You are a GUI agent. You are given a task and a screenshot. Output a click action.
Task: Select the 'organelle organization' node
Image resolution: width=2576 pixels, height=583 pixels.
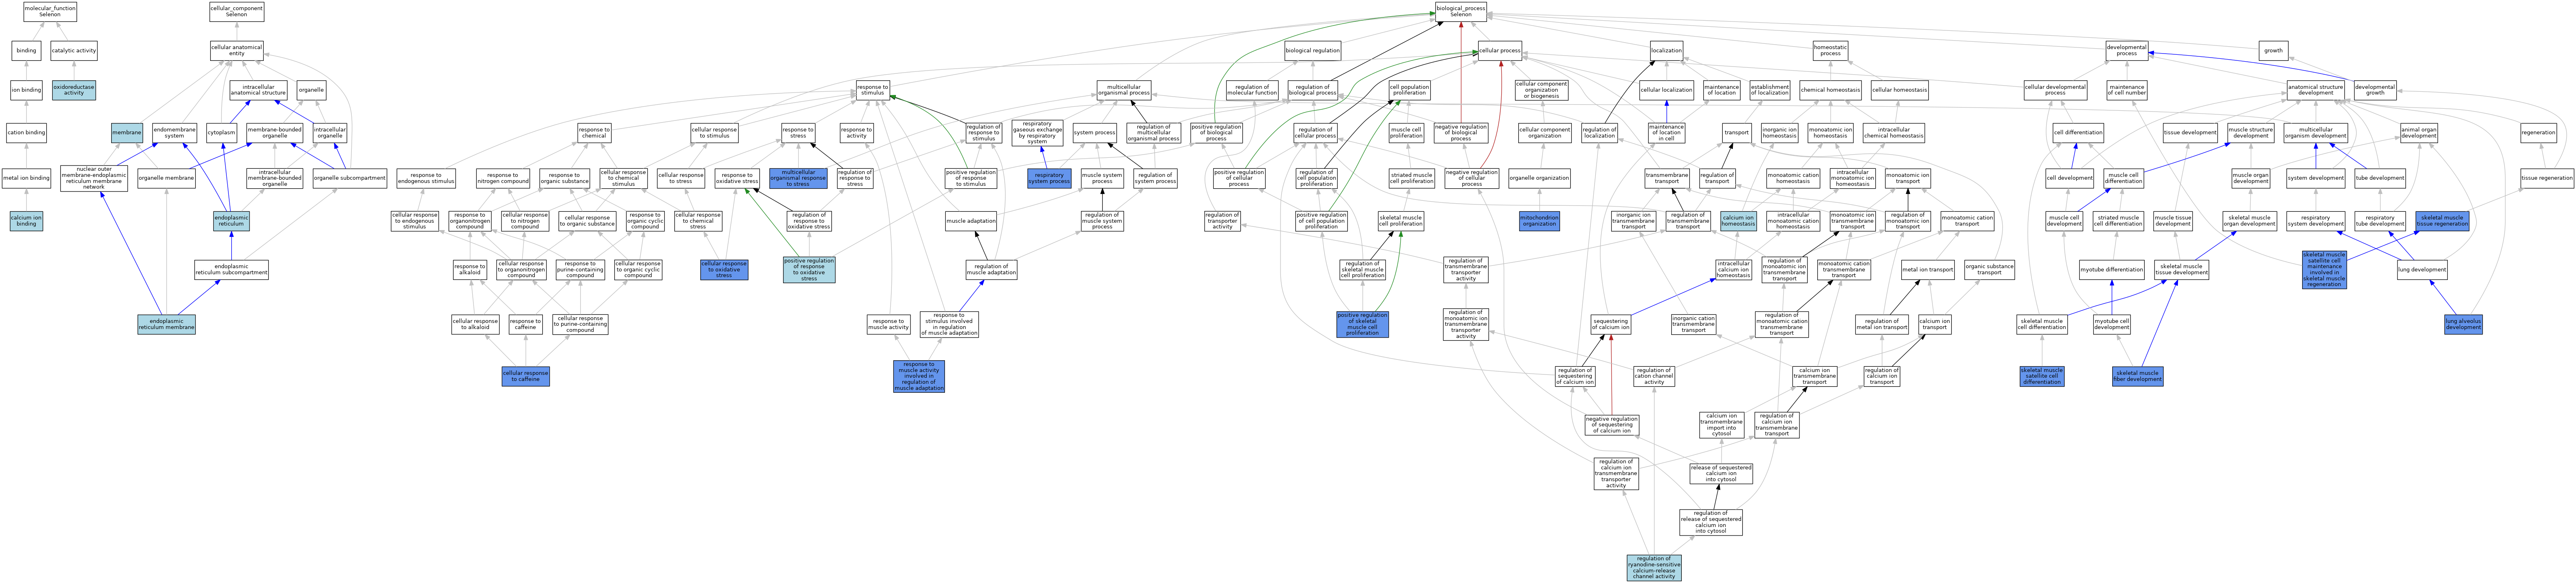[x=1539, y=178]
